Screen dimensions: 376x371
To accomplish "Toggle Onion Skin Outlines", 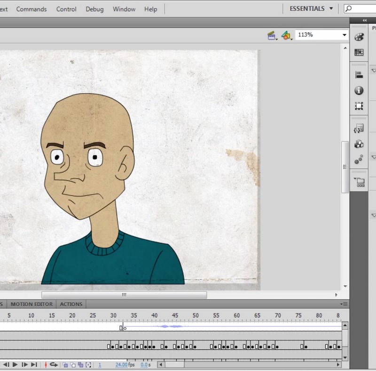I will click(x=72, y=364).
